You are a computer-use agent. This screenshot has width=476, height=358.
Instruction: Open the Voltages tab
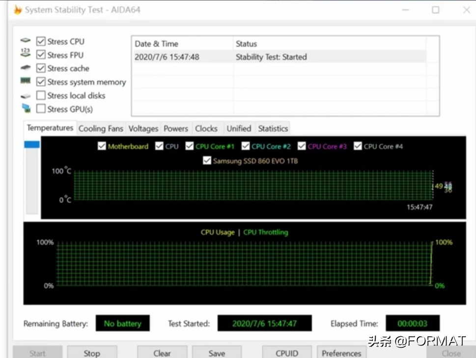pyautogui.click(x=143, y=128)
